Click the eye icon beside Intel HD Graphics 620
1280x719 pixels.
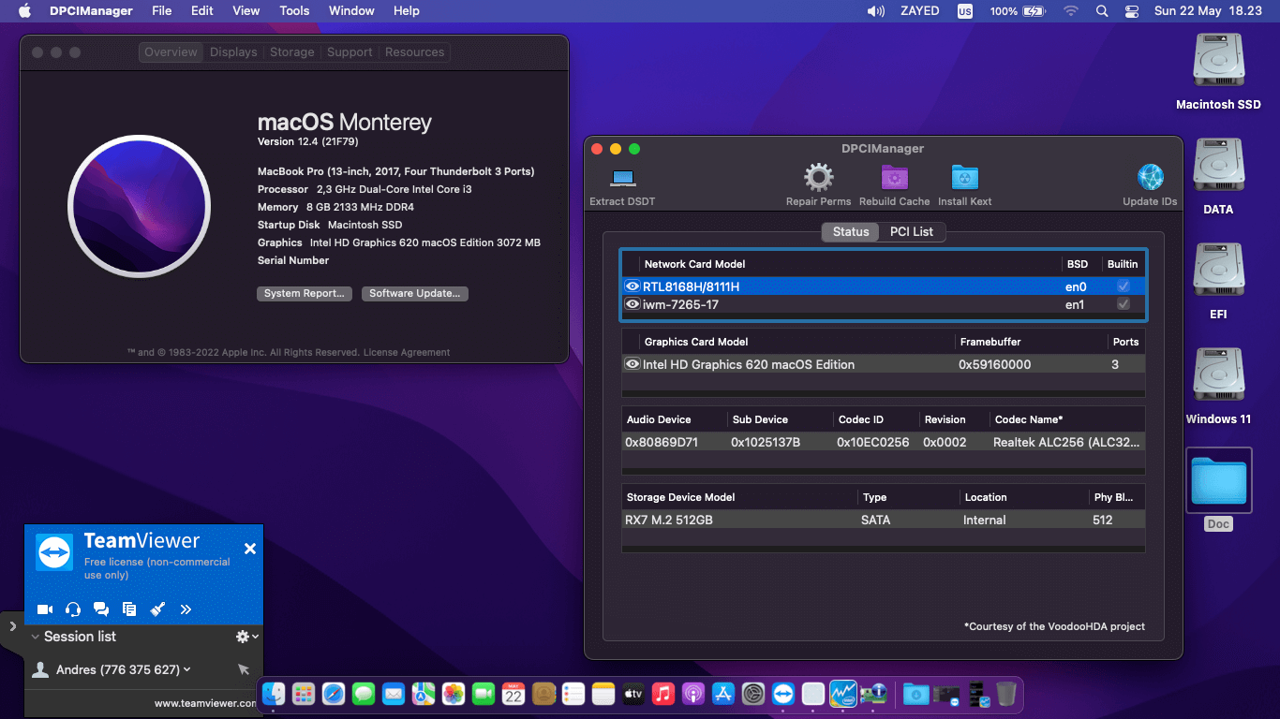(633, 364)
